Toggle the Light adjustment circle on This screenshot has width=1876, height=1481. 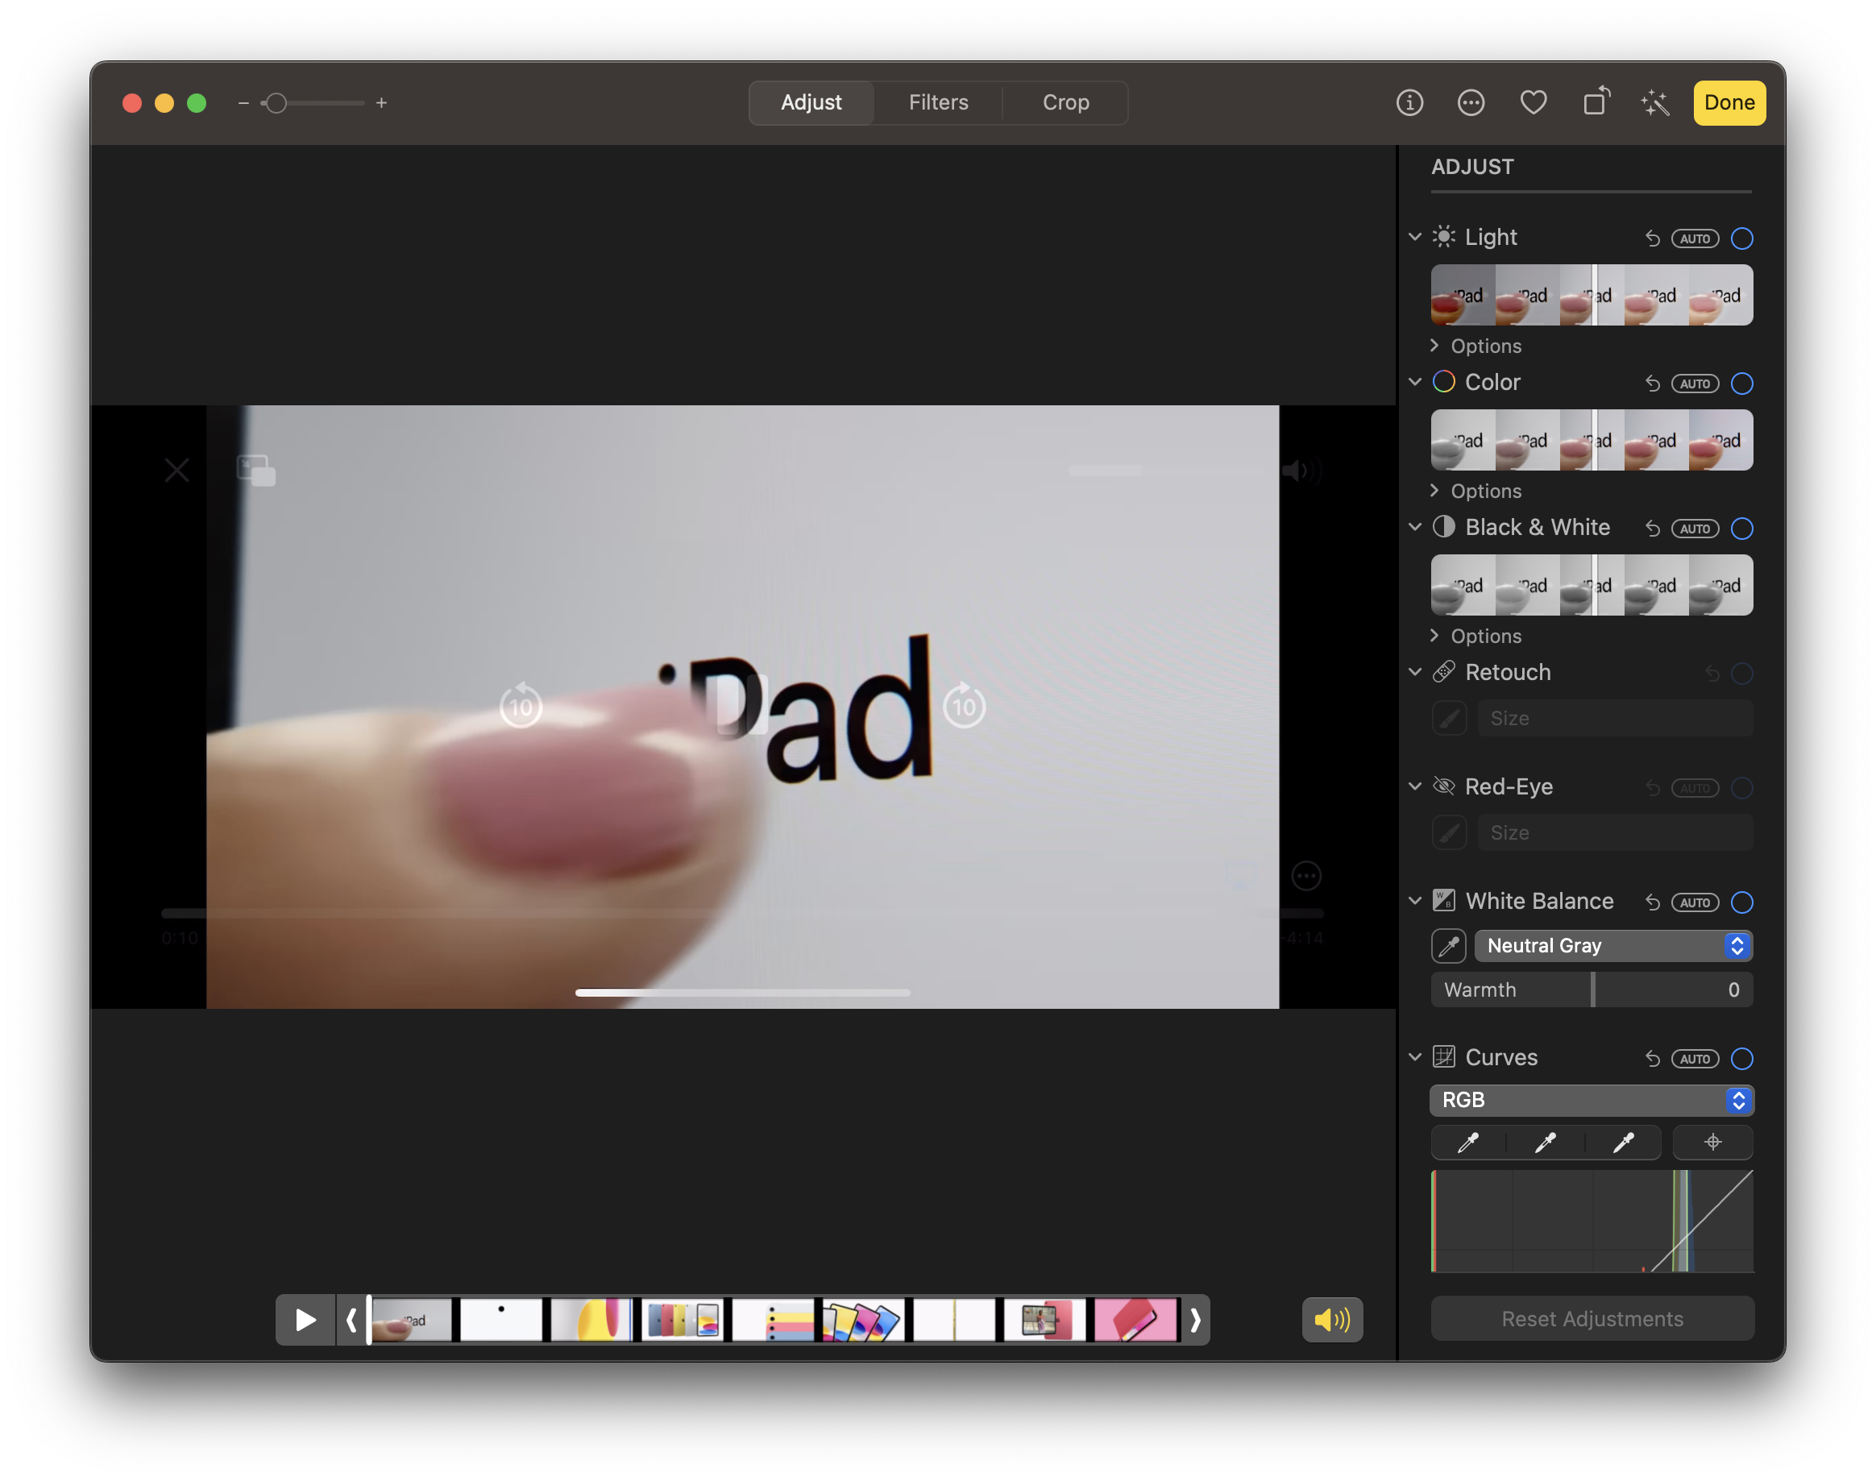pos(1741,239)
